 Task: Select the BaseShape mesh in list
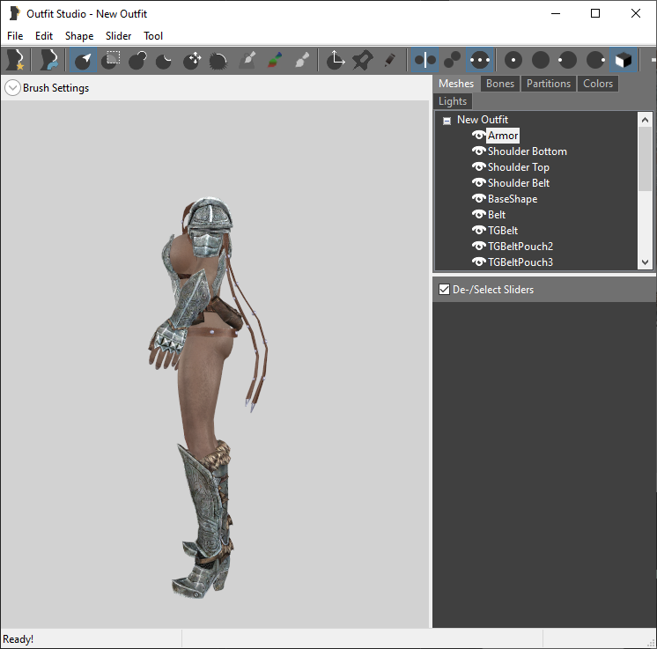512,199
